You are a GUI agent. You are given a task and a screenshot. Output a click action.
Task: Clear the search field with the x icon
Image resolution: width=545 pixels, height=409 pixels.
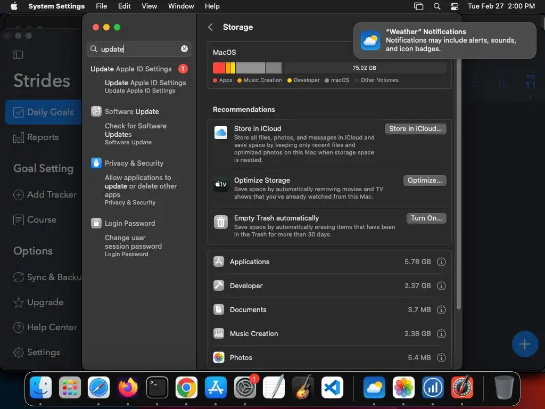pyautogui.click(x=184, y=49)
